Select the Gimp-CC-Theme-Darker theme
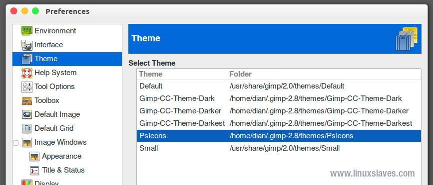433x185 pixels. pos(279,111)
